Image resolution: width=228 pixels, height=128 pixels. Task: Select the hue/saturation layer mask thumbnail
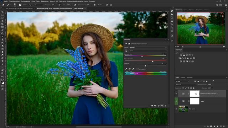(x=195, y=94)
